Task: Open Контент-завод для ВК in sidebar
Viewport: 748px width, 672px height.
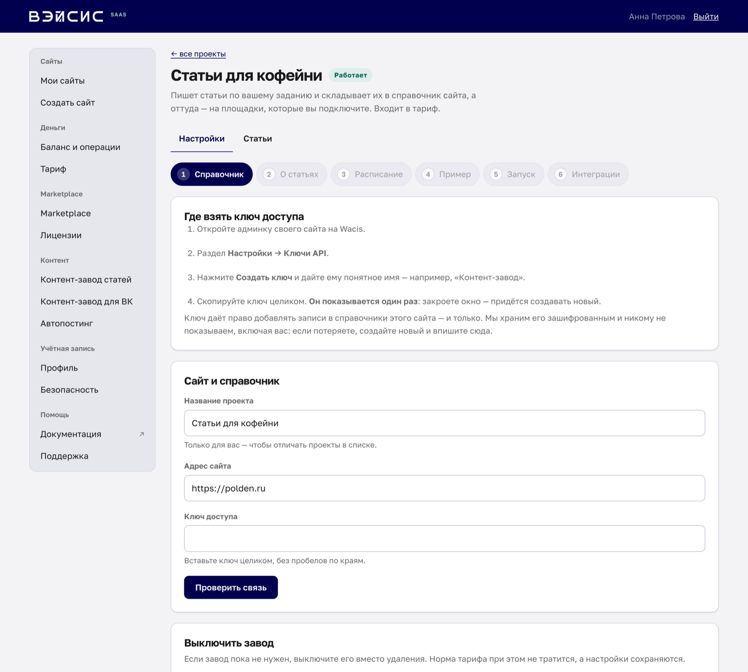Action: pos(92,301)
